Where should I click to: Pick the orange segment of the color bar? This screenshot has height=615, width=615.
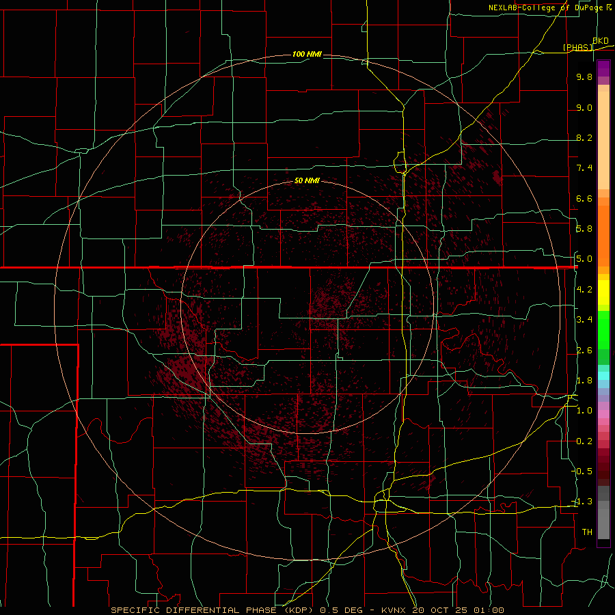(603, 236)
